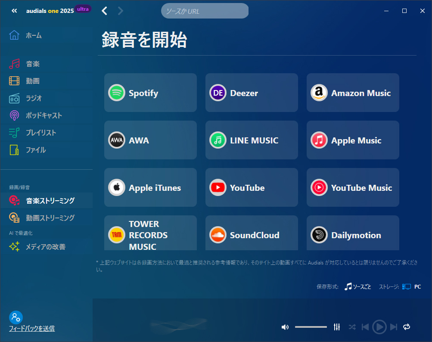Go back with the left arrow
The width and height of the screenshot is (432, 342).
click(x=104, y=11)
